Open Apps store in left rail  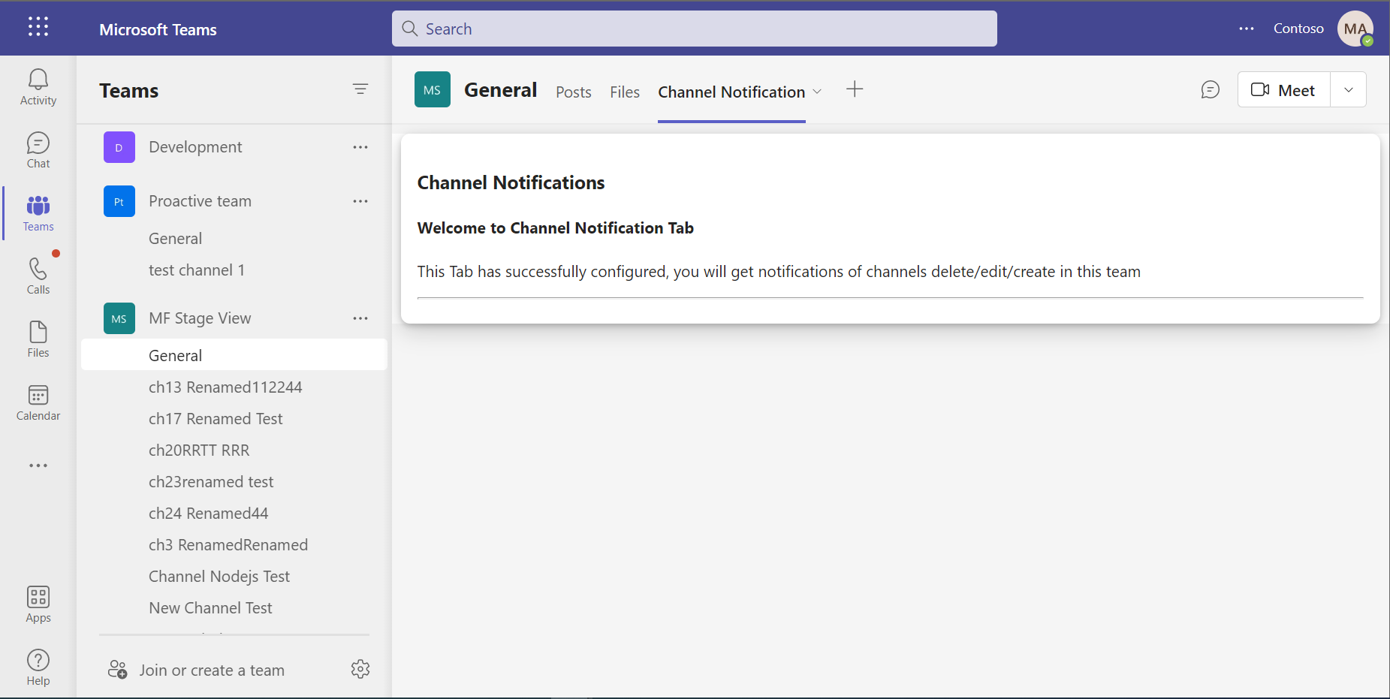click(38, 604)
